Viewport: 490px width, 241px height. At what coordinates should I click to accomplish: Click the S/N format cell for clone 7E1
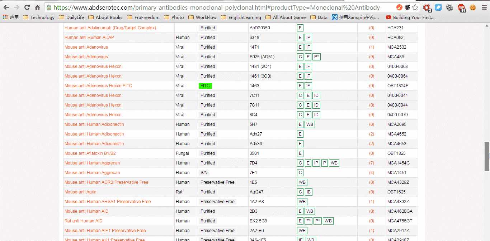[x=204, y=173]
